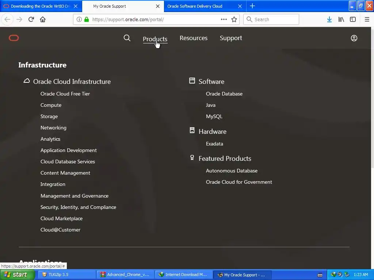This screenshot has width=374, height=280.
Task: Switch to Advanced_Chrome taskbar item
Action: pos(125,275)
